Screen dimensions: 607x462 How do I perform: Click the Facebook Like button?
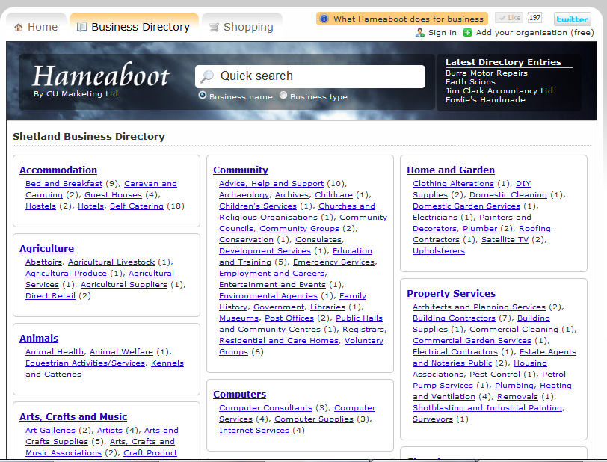[510, 18]
